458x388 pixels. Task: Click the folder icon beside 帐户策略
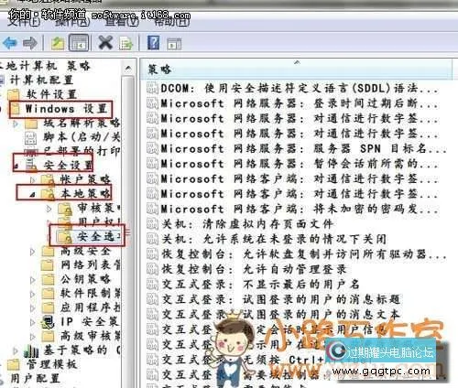pos(48,179)
